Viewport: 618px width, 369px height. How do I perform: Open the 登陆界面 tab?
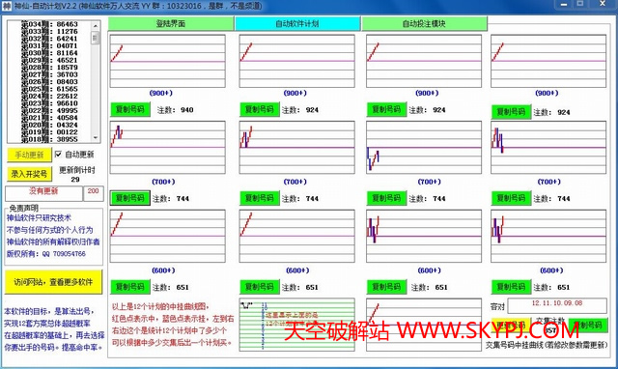pyautogui.click(x=171, y=23)
